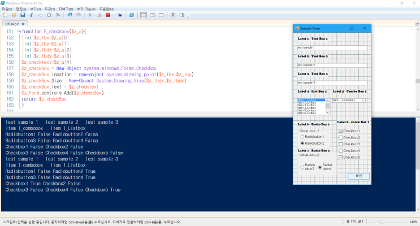
Task: Copy selection using the Copy toolbar icon
Action: coord(40,15)
